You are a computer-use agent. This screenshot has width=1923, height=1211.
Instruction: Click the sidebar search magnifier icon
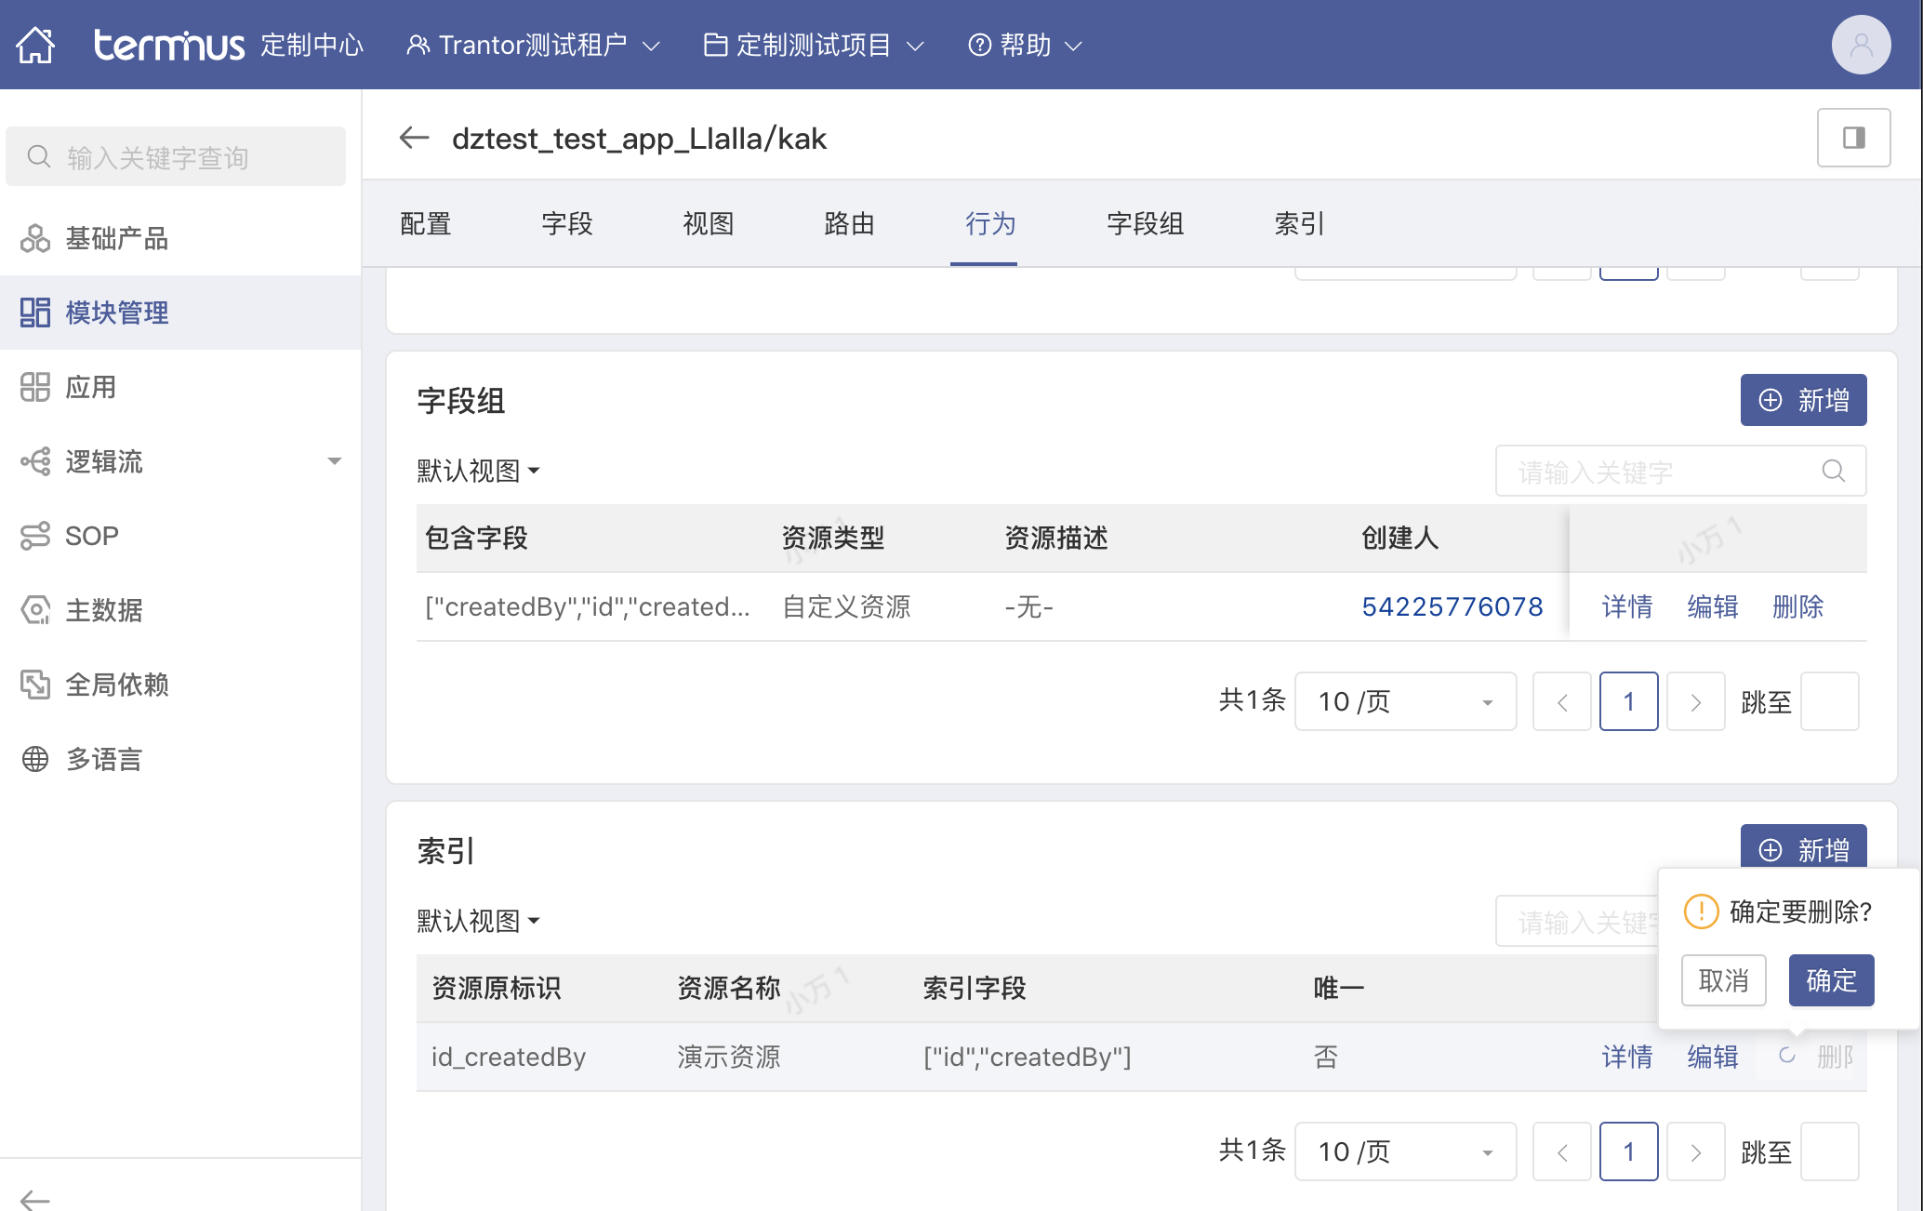(39, 156)
